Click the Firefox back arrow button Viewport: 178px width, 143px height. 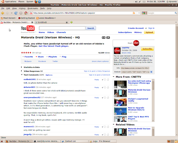coord(3,13)
